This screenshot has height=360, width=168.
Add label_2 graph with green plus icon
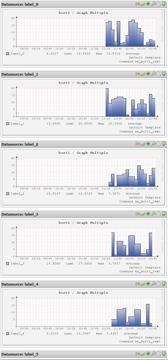pyautogui.click(x=148, y=144)
